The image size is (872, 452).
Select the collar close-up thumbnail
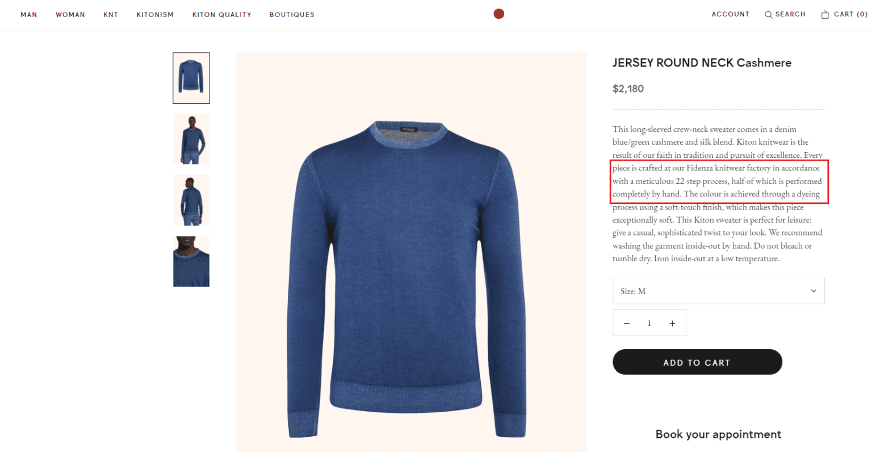[x=191, y=261]
